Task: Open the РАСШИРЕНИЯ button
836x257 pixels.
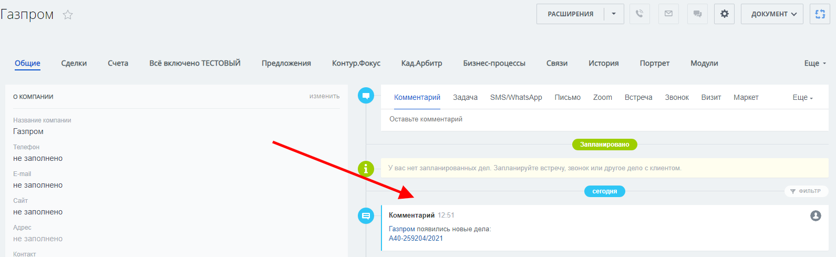Action: (x=571, y=14)
